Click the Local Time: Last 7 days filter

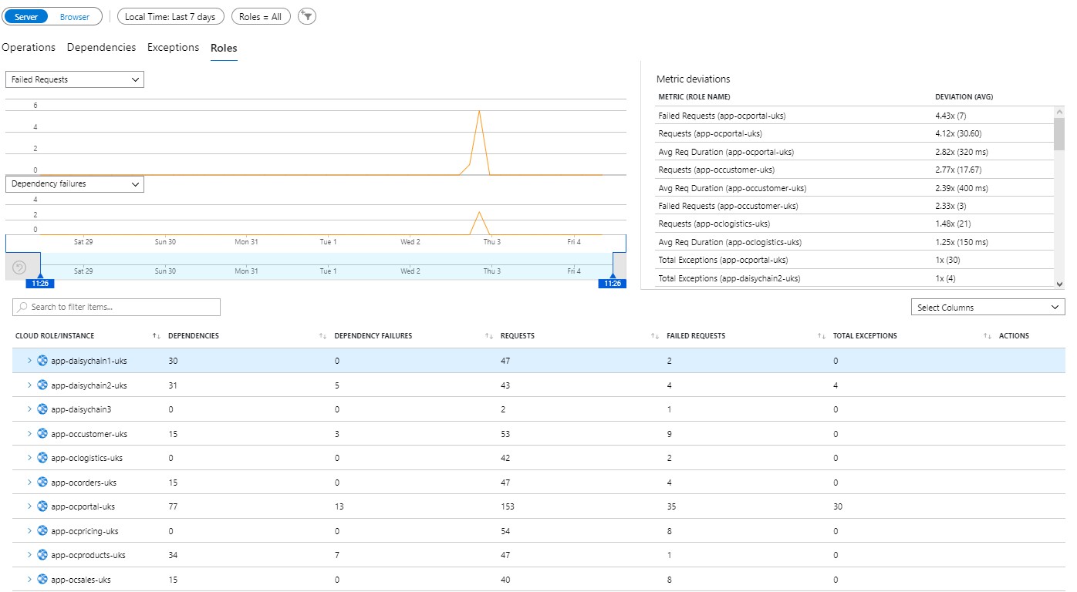(x=170, y=16)
